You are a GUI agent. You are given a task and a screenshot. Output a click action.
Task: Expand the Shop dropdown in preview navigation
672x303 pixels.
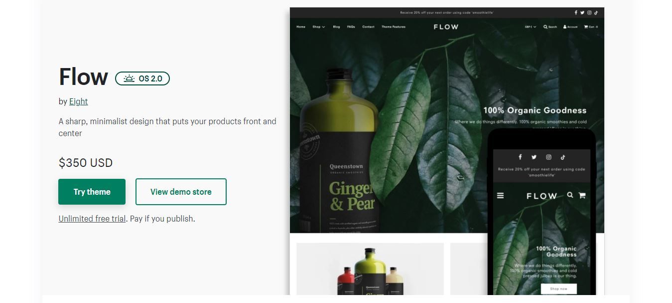319,27
